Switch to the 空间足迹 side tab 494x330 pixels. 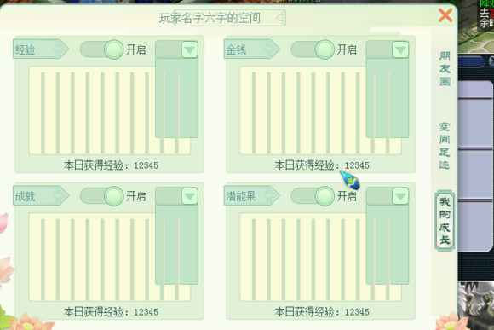coord(445,146)
